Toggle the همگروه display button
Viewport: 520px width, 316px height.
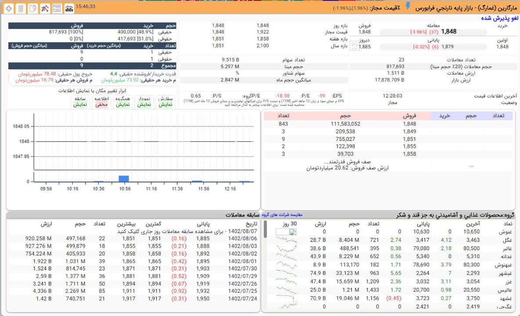(x=123, y=102)
